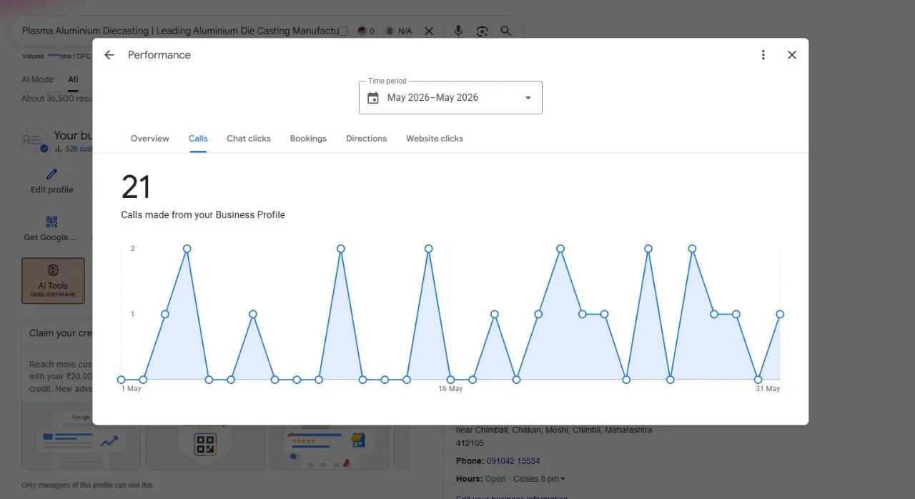Click the calendar icon in Time period

coord(373,98)
